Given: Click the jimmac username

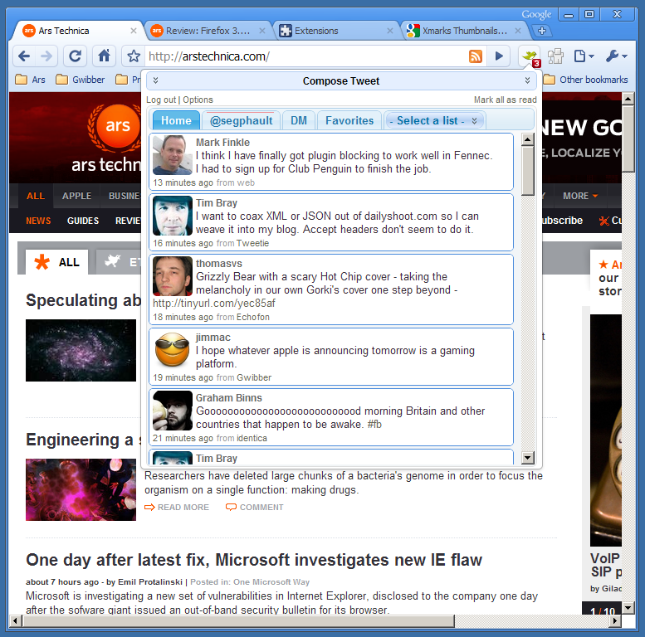Looking at the screenshot, I should pos(213,338).
